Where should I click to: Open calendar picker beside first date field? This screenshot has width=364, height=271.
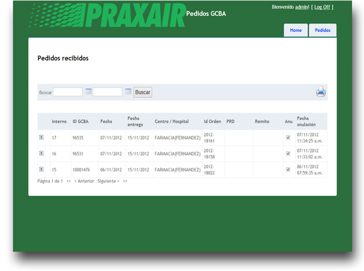pyautogui.click(x=88, y=92)
